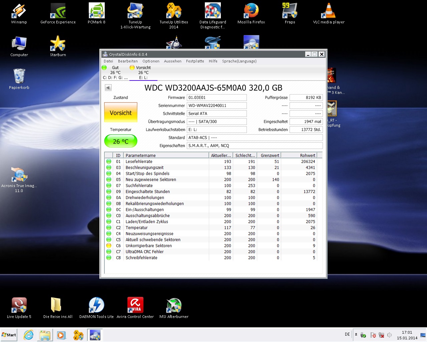Click the 26 °C temperature button

(121, 141)
